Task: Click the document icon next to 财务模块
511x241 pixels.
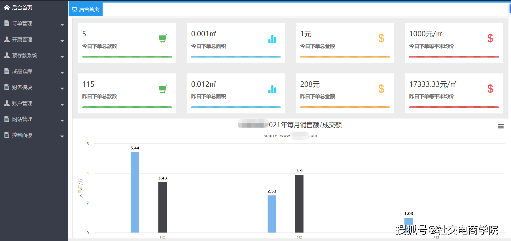Action: coord(7,87)
